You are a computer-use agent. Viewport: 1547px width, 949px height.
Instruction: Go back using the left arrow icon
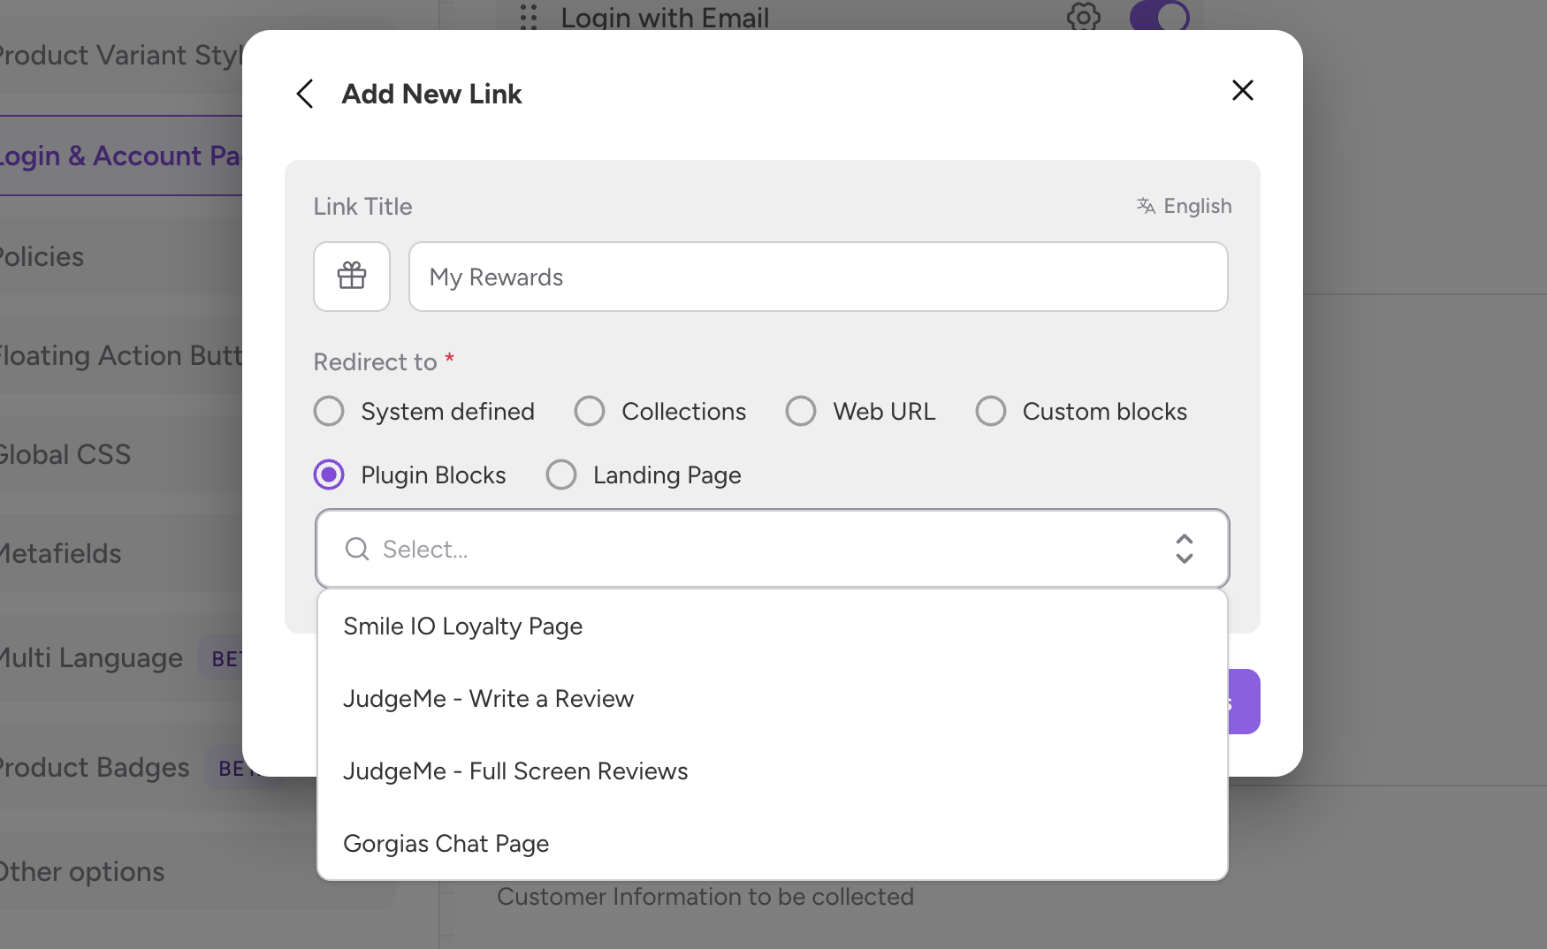pyautogui.click(x=305, y=94)
